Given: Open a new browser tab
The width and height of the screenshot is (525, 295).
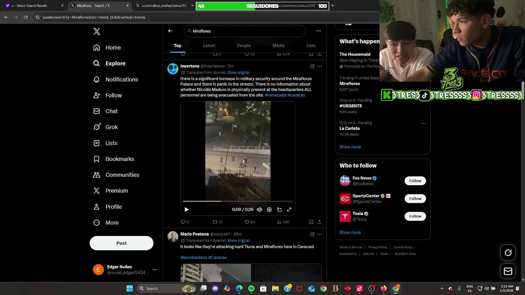Looking at the screenshot, I should tap(332, 6).
